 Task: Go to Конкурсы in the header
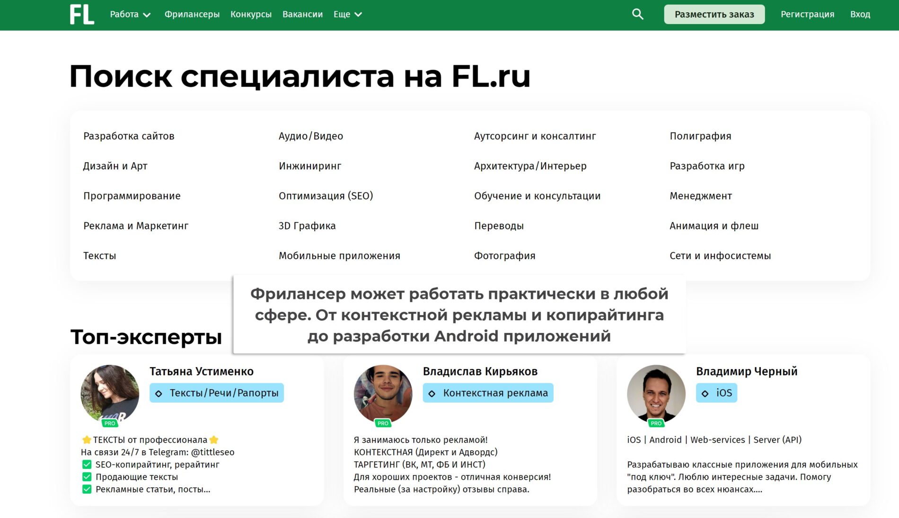coord(251,15)
